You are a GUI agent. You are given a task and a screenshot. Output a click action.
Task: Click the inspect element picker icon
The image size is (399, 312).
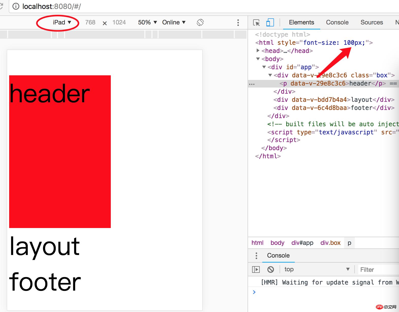coord(256,23)
